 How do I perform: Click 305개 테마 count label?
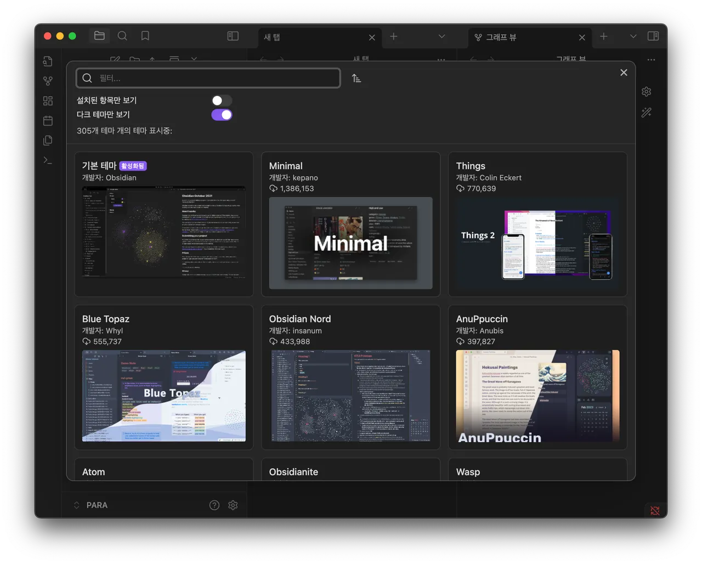click(x=124, y=131)
